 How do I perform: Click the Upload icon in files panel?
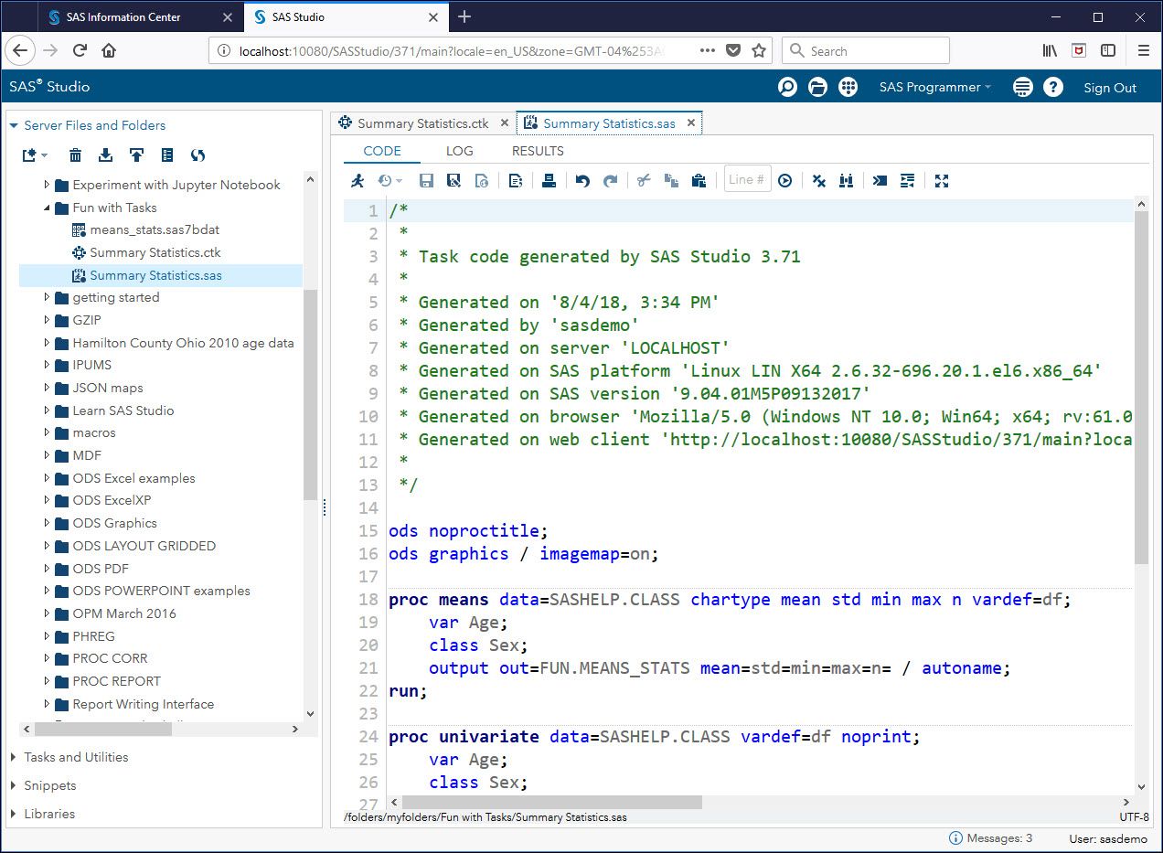[136, 155]
